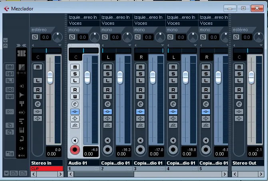This screenshot has width=268, height=181.
Task: Click Write automation on Audio 01 channel
Action: click(75, 97)
